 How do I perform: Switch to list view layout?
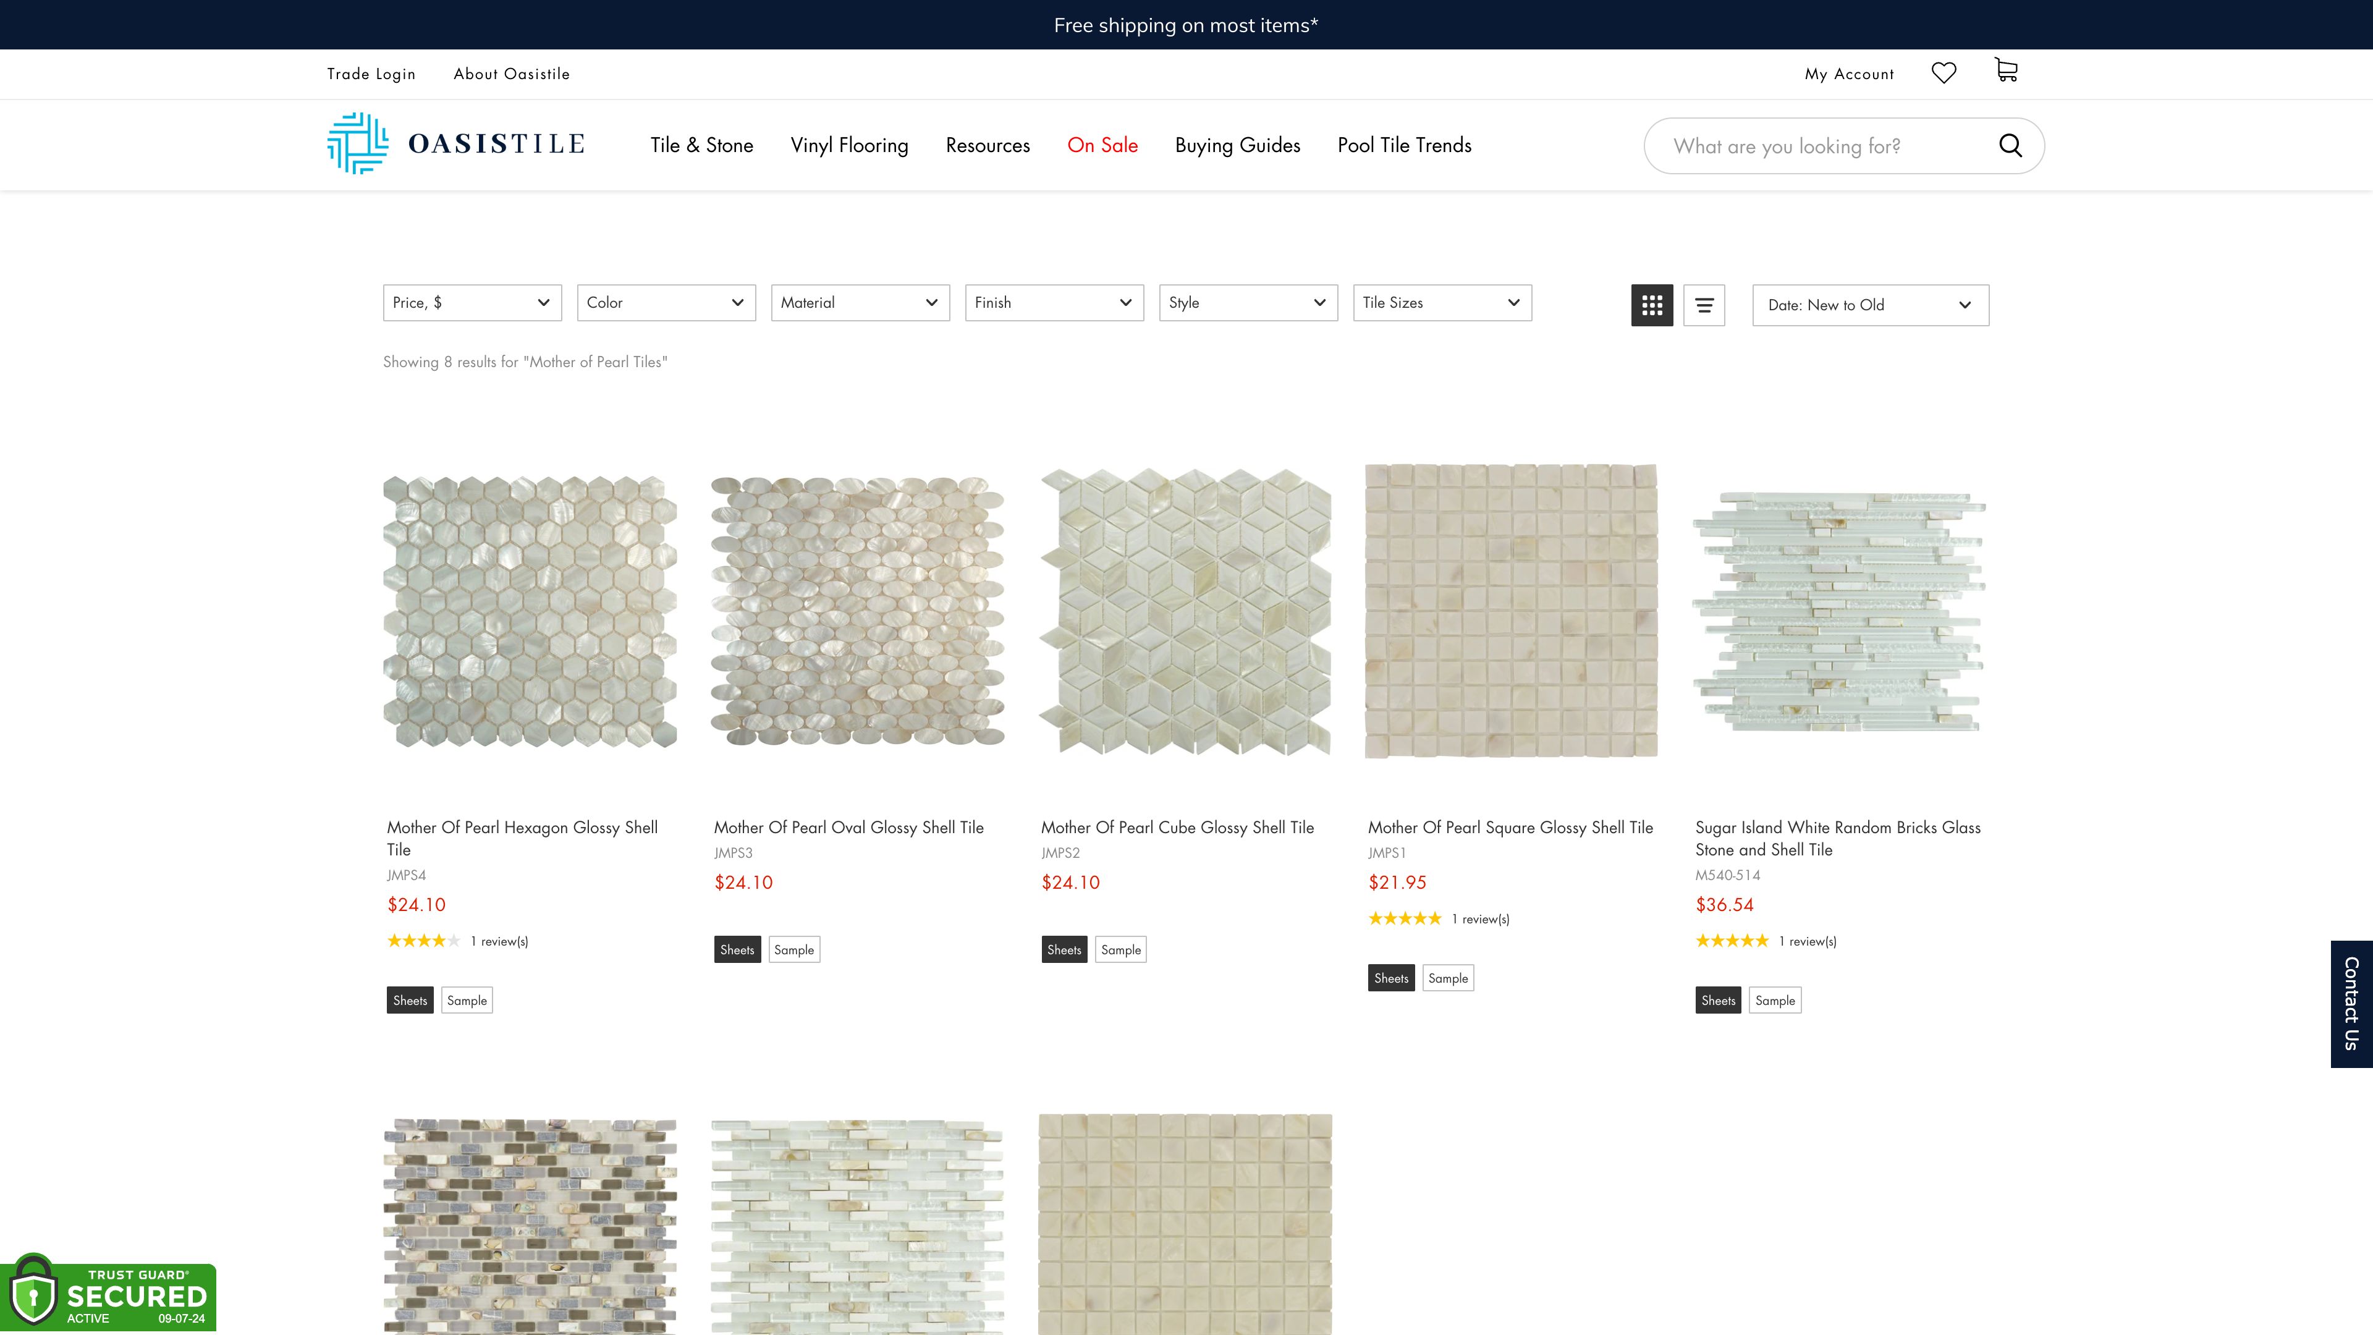(x=1703, y=305)
